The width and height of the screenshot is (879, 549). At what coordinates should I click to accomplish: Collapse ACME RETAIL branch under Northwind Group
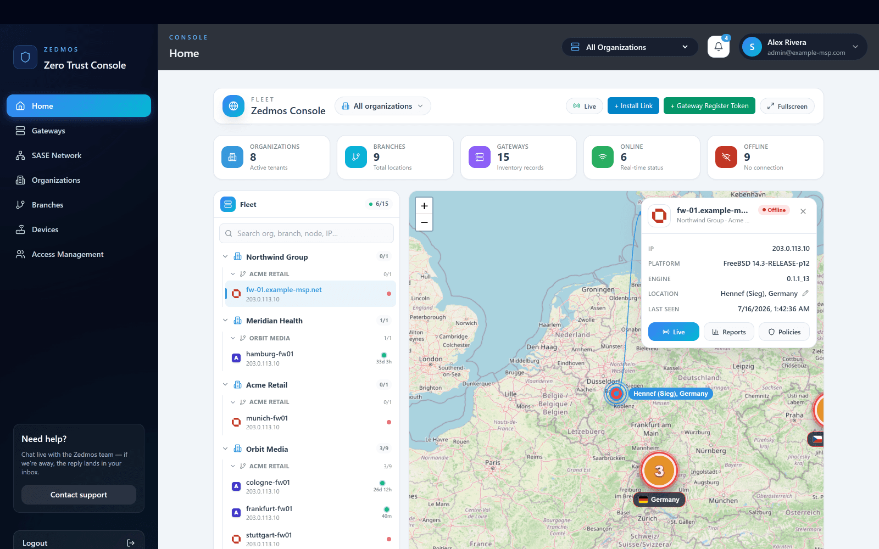[233, 274]
